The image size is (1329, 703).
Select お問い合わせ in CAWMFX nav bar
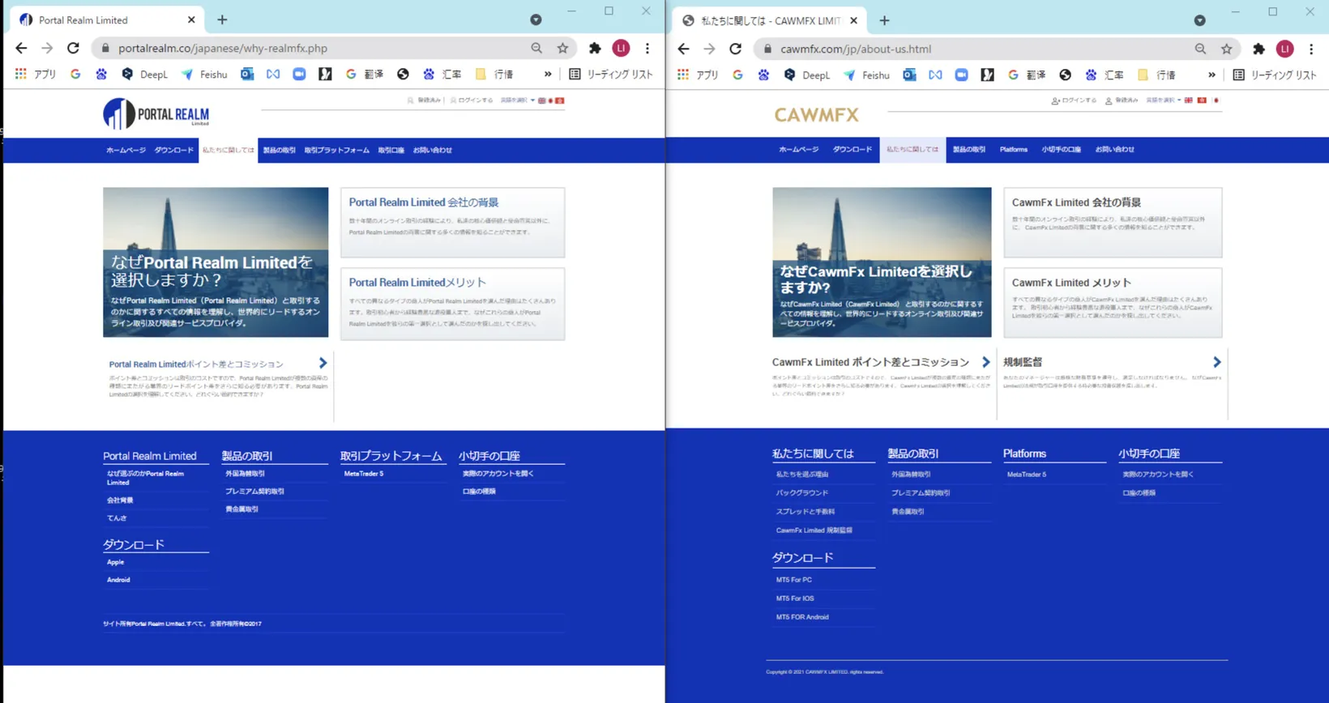pos(1114,150)
